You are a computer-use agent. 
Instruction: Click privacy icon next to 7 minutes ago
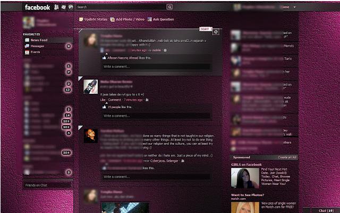[x=147, y=100]
